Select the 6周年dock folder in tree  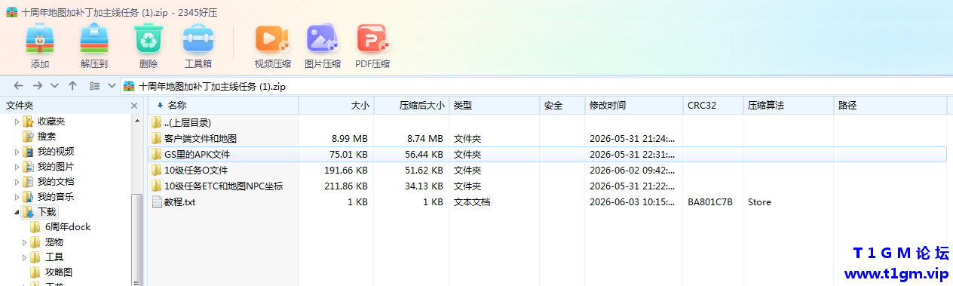(68, 227)
